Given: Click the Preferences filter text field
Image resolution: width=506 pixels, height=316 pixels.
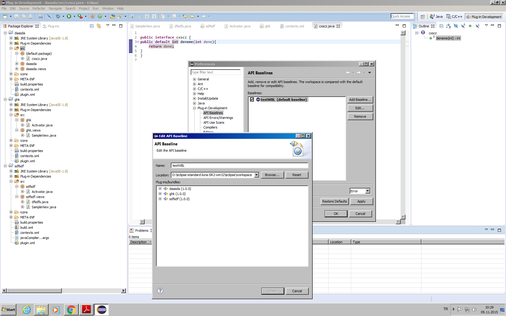Looking at the screenshot, I should (x=216, y=72).
